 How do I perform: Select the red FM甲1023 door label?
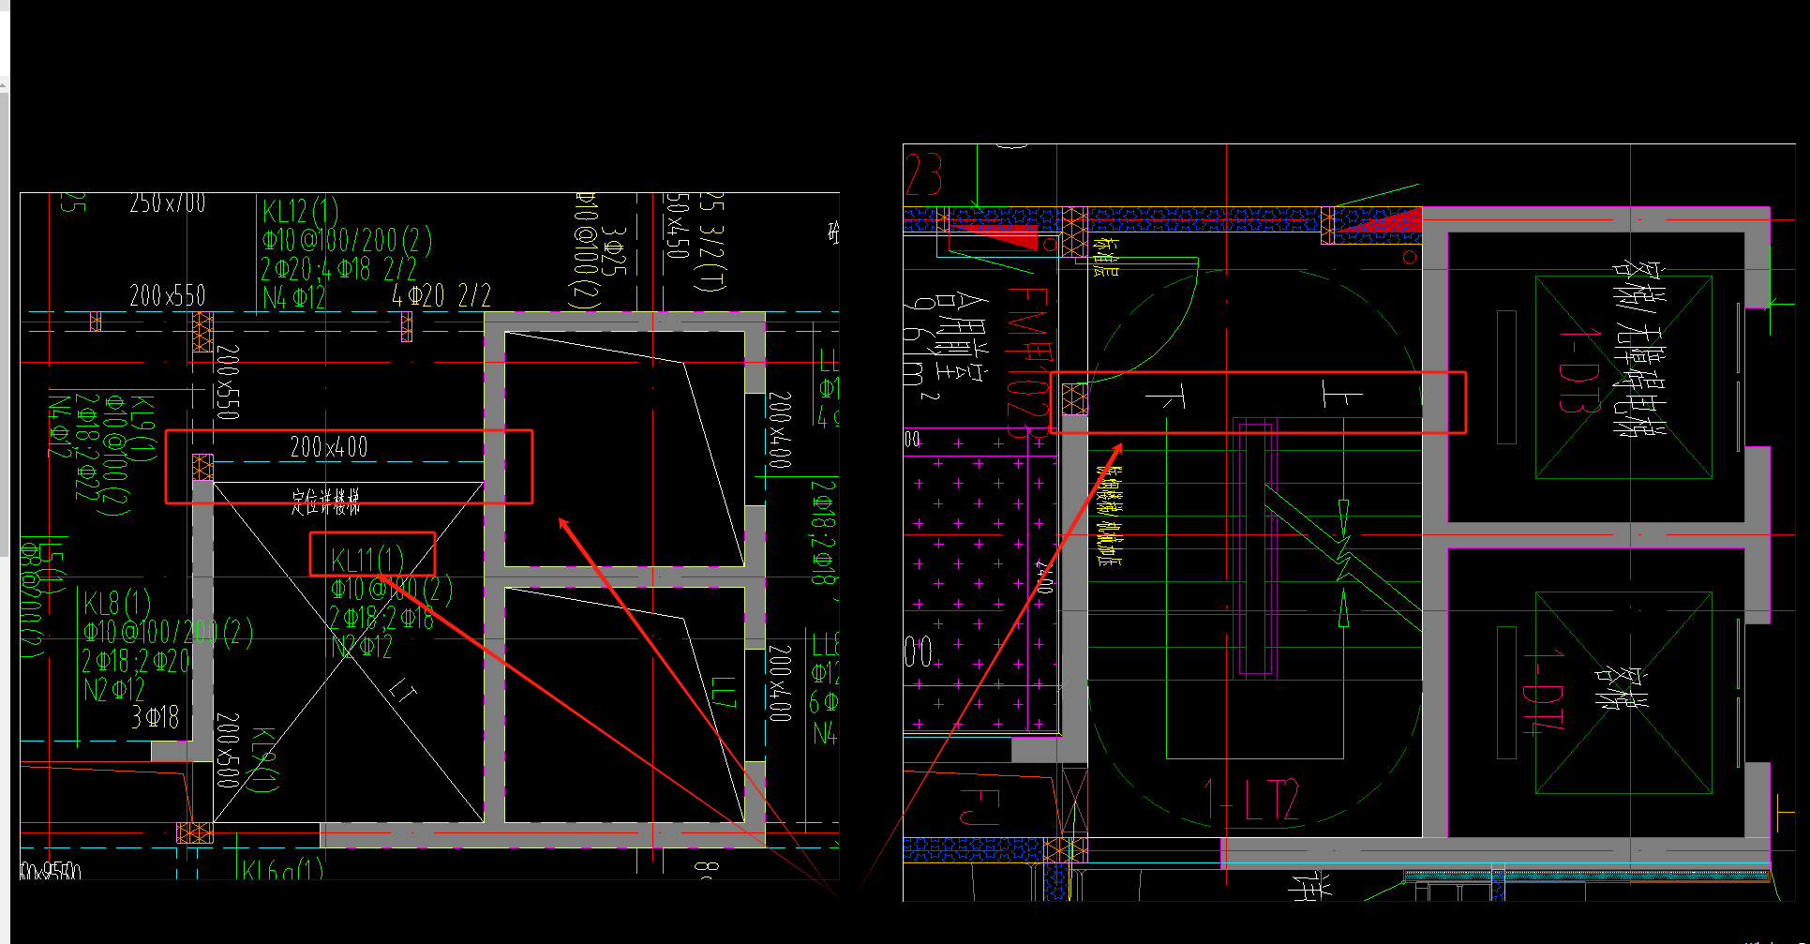1028,363
